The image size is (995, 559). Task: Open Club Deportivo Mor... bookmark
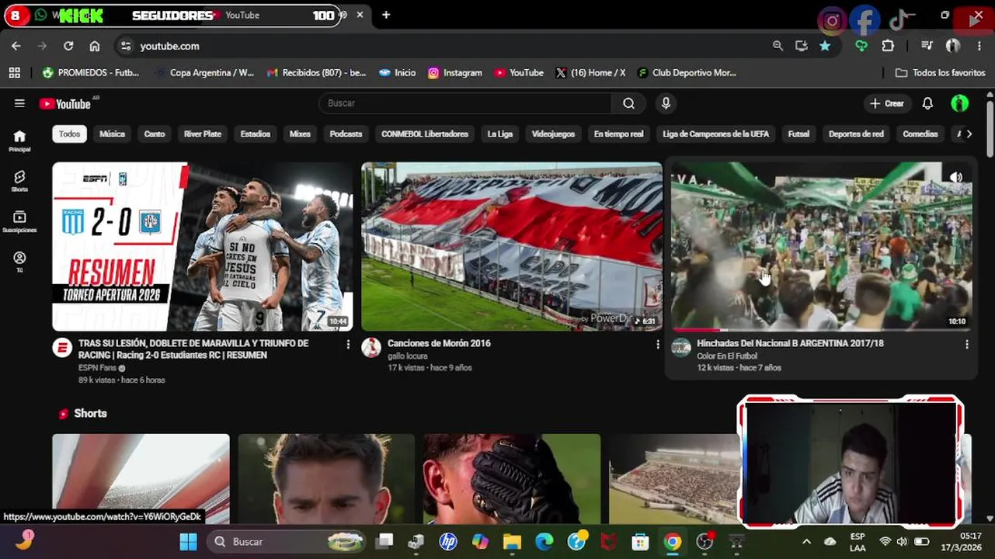coord(687,72)
